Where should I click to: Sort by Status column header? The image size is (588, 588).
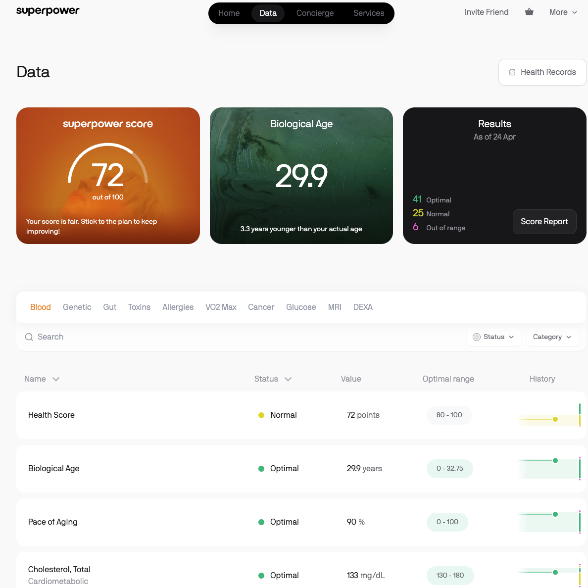(x=273, y=379)
